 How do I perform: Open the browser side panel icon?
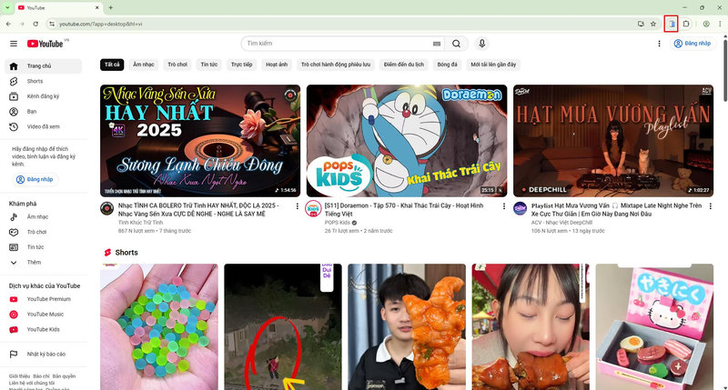click(x=672, y=24)
